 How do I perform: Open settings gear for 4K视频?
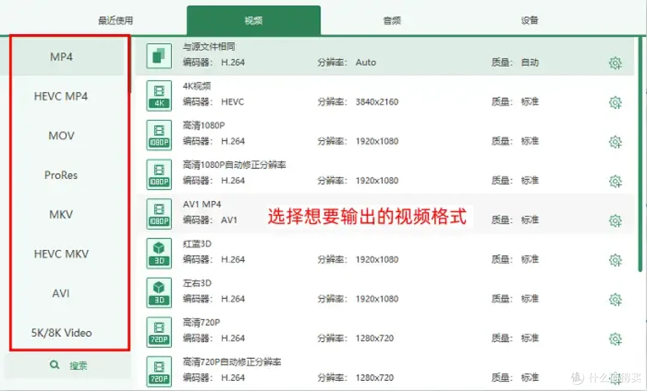pyautogui.click(x=615, y=102)
